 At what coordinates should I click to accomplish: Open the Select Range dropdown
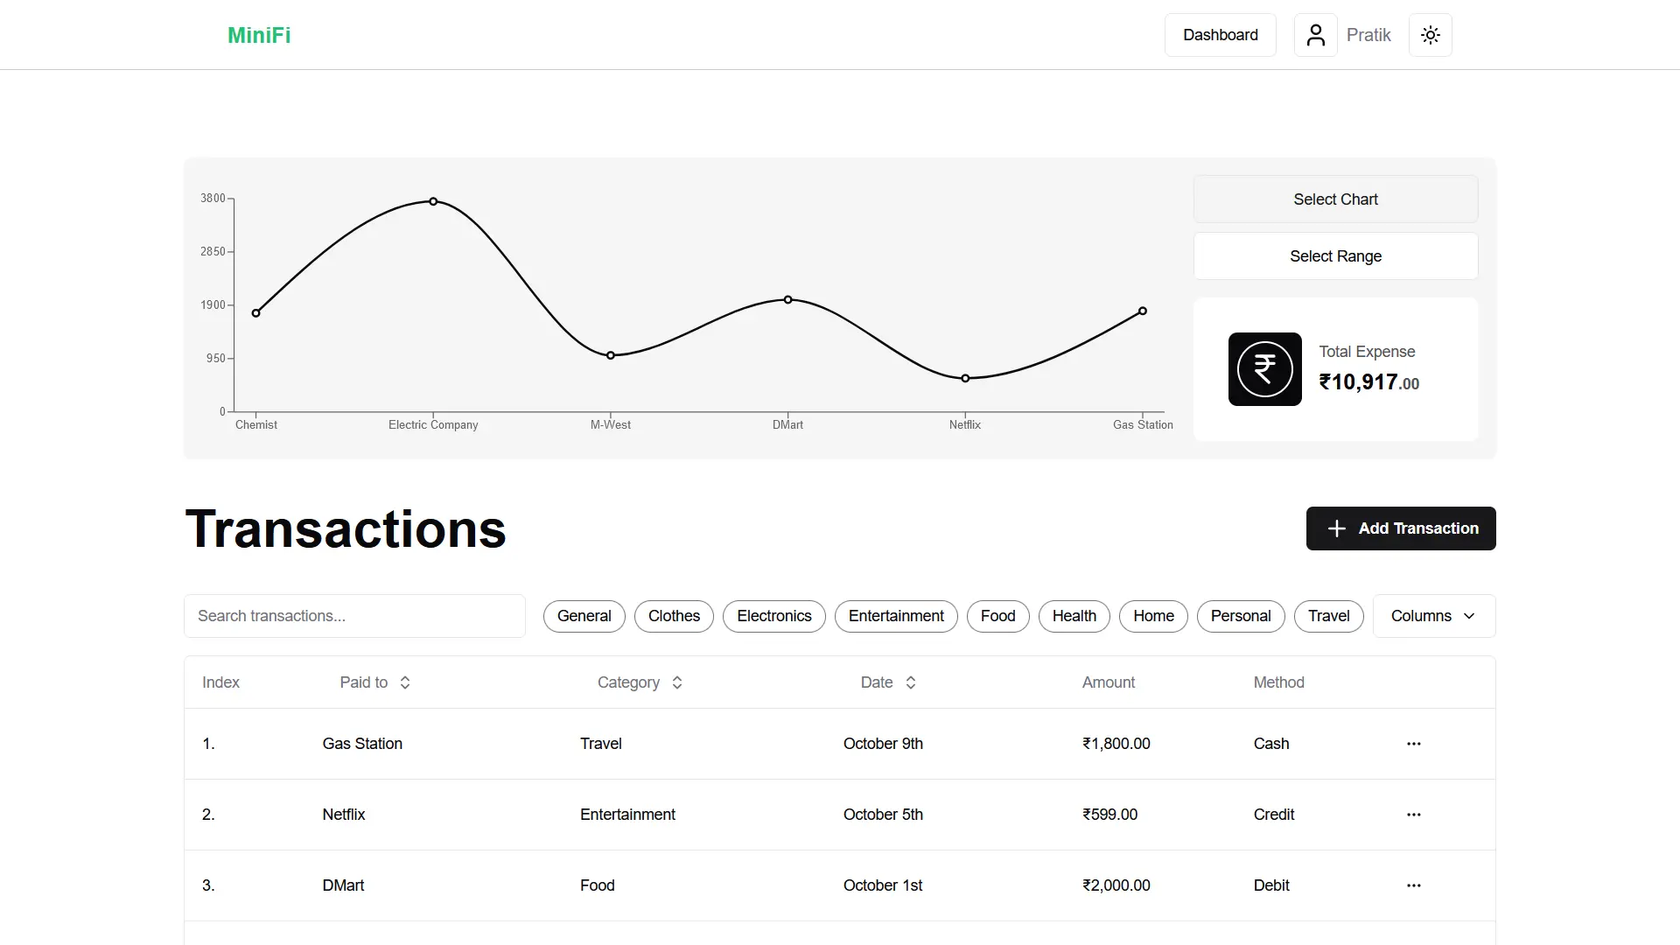[1335, 256]
